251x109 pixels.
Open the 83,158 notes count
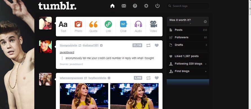coord(137,45)
